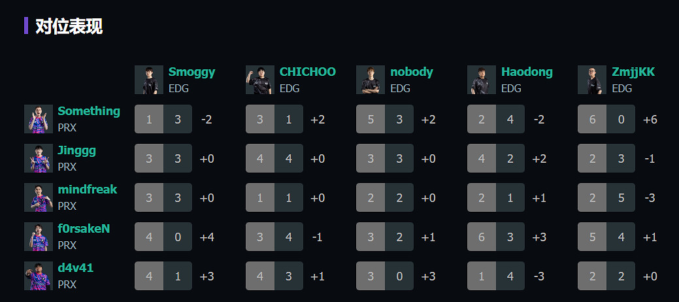This screenshot has height=302, width=679.
Task: Click Smoggy's player portrait thumbnail
Action: coord(149,80)
